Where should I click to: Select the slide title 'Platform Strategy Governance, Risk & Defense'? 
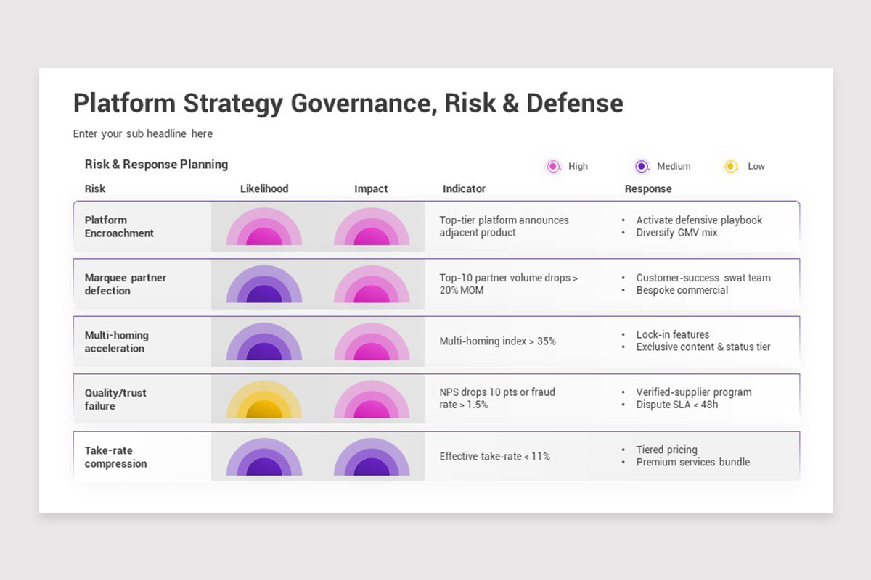point(348,104)
